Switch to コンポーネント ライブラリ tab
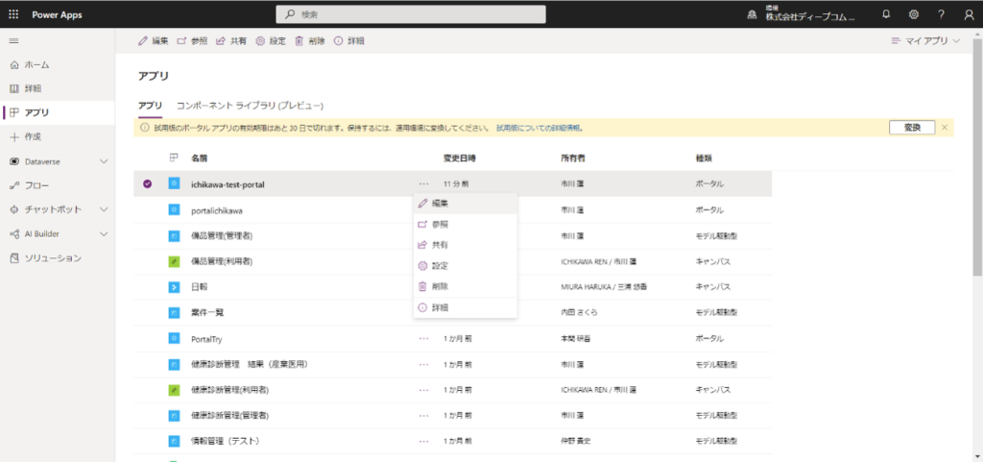This screenshot has width=983, height=462. click(x=250, y=105)
